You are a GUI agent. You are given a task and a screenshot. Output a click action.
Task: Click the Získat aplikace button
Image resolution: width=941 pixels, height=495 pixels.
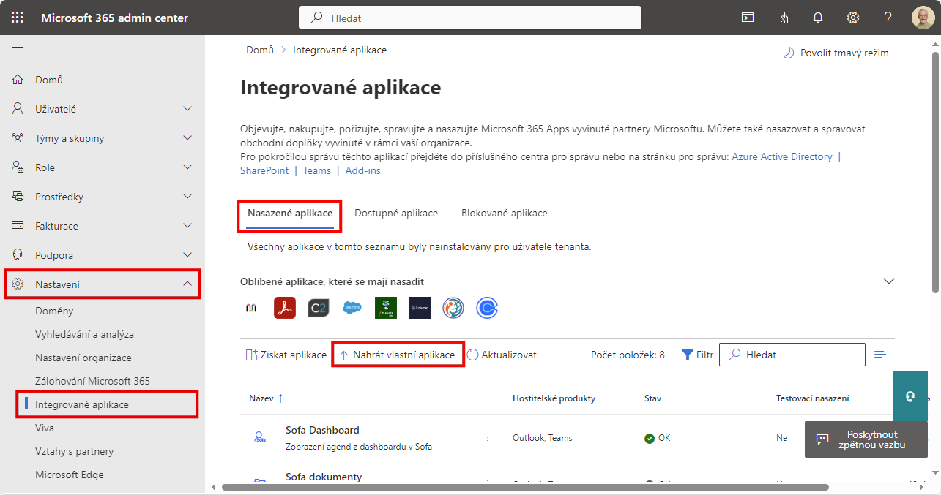tap(286, 355)
